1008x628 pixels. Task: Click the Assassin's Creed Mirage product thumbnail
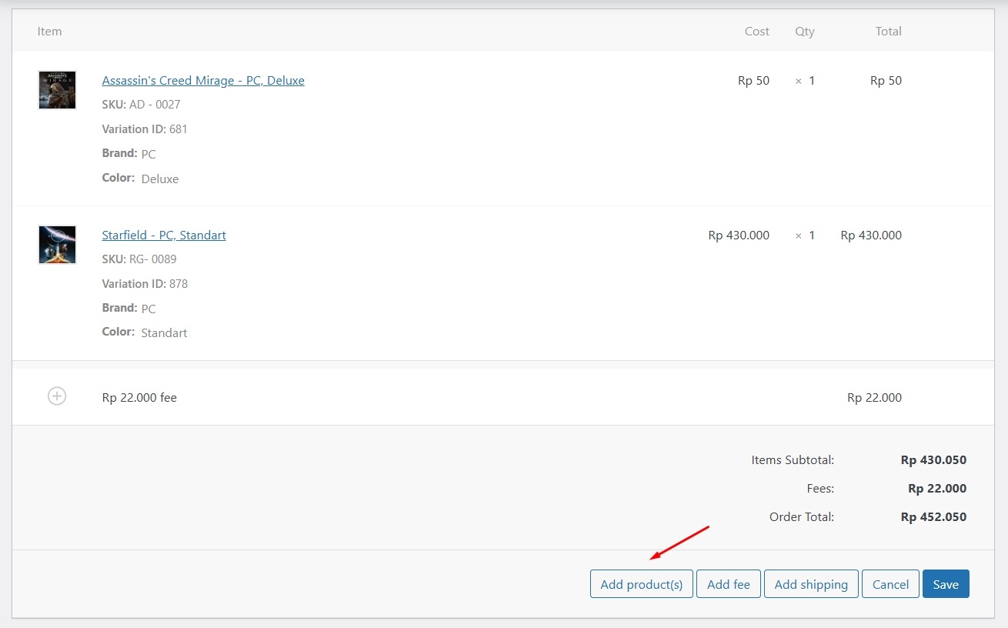(x=57, y=90)
